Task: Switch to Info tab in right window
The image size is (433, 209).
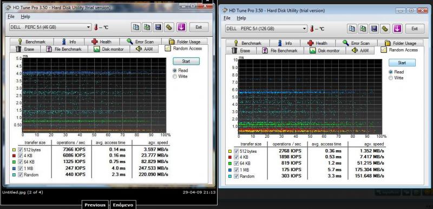Action: (x=285, y=43)
